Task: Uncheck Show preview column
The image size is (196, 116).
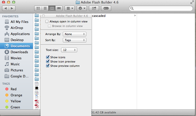Action: (x=48, y=66)
